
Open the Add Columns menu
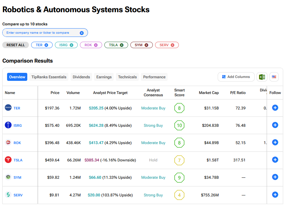pyautogui.click(x=236, y=77)
